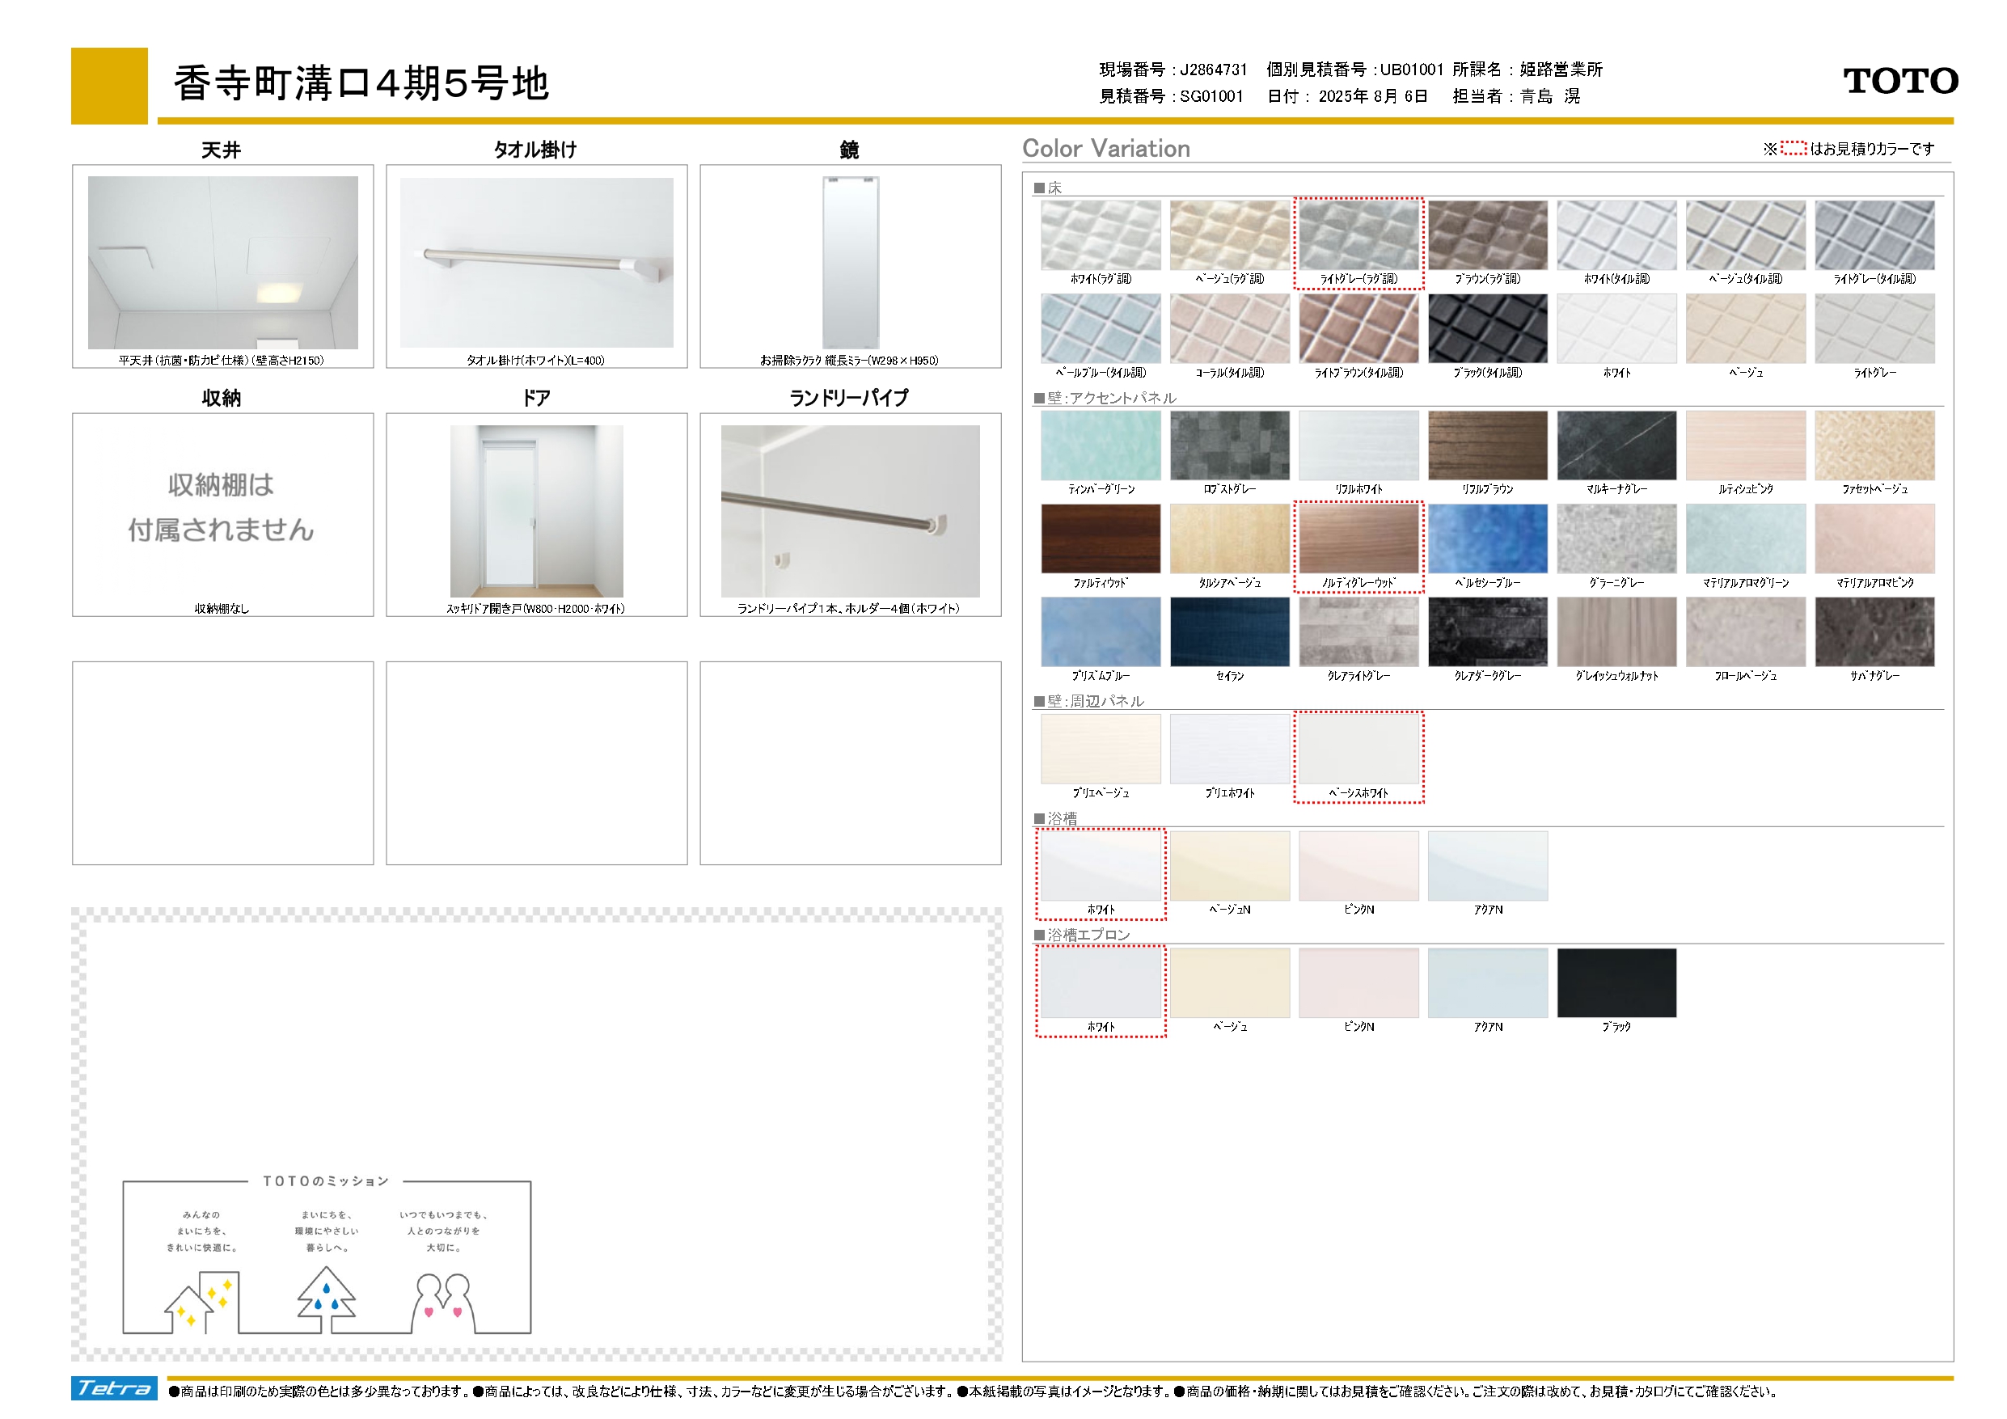Click the 香寺町溝口4期5号地 title text
The height and width of the screenshot is (1419, 2007).
tap(361, 84)
